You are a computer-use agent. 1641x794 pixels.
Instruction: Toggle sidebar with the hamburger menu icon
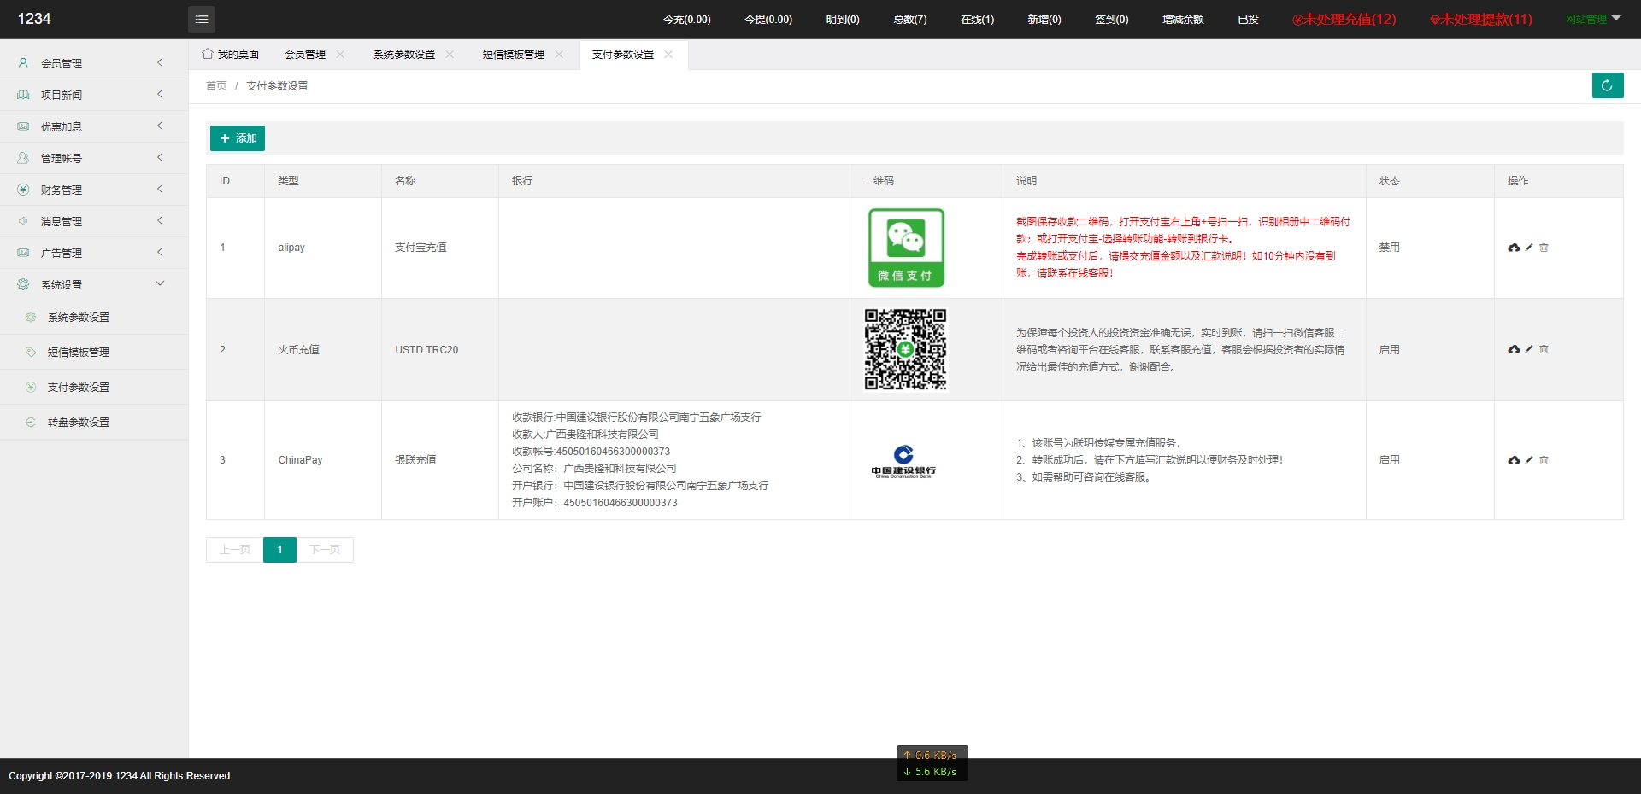tap(202, 19)
